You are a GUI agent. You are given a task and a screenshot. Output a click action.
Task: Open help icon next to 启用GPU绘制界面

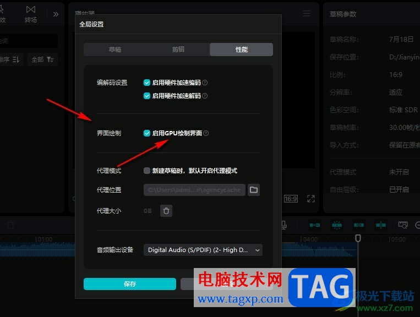[206, 133]
